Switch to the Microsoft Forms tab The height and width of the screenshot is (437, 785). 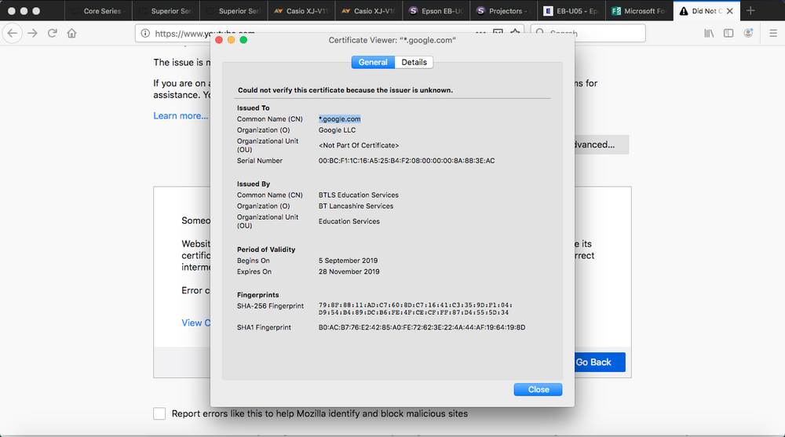pyautogui.click(x=639, y=10)
